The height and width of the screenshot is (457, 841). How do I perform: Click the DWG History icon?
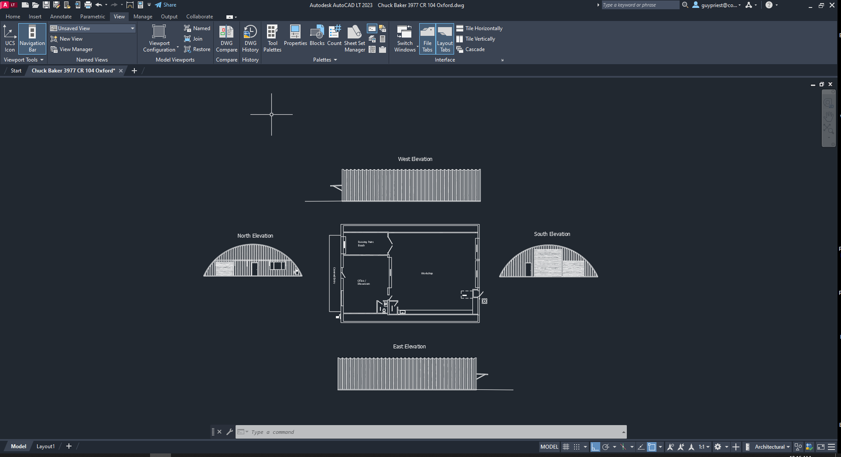[x=250, y=39]
